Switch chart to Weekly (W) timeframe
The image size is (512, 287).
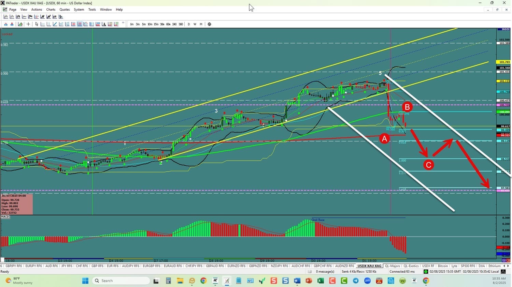[x=195, y=24]
